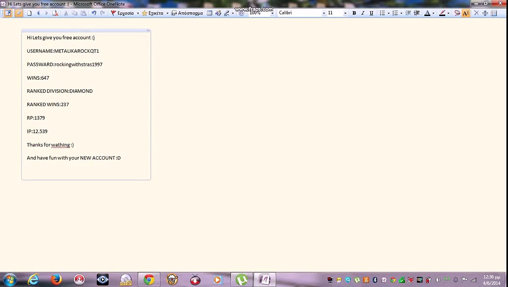Viewport: 508px width, 287px height.
Task: Launch Internet Explorer from taskbar
Action: pos(33,280)
